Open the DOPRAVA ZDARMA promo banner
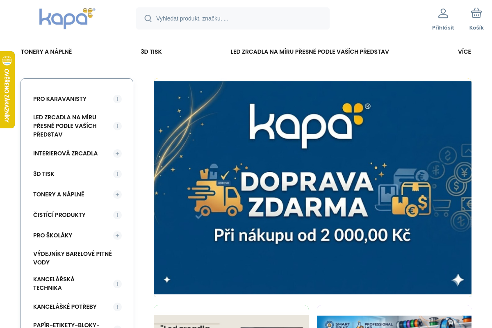The width and height of the screenshot is (492, 328). (312, 188)
